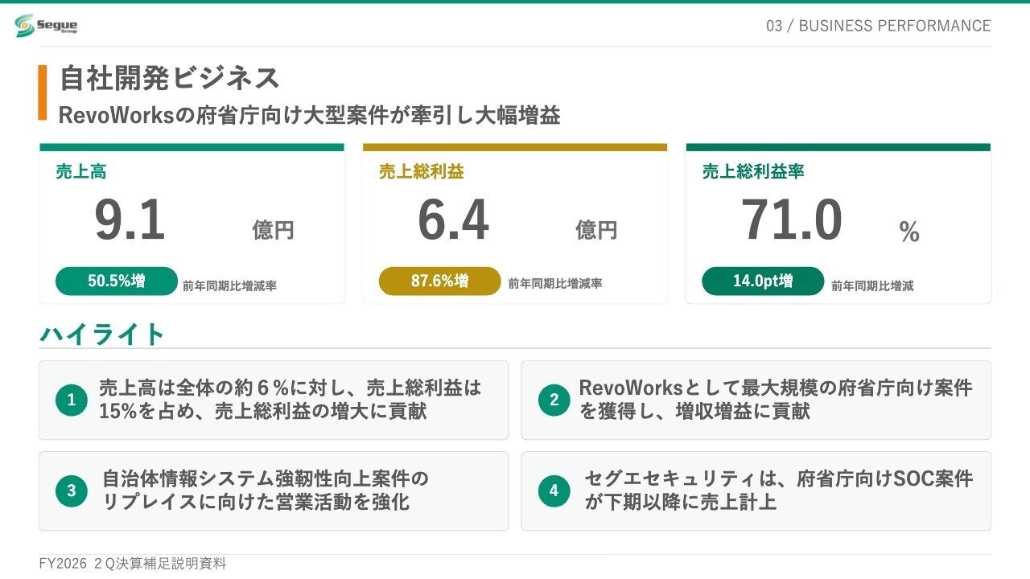The width and height of the screenshot is (1030, 579).
Task: Click the highlight text starting RevoWorksとして最大規模
Action: point(776,400)
